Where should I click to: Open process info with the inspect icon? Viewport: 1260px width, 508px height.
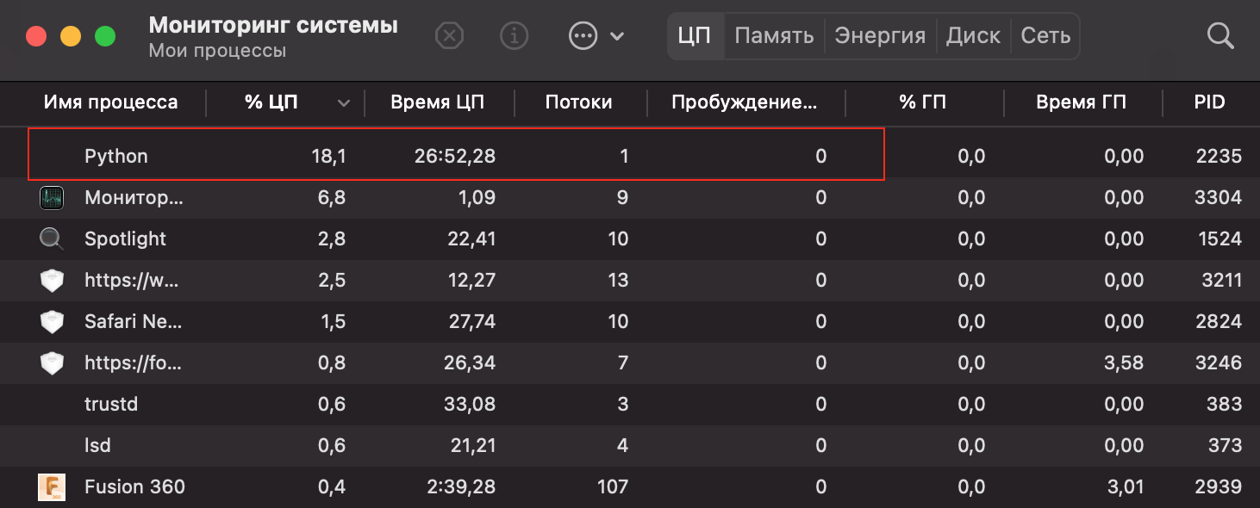[515, 36]
